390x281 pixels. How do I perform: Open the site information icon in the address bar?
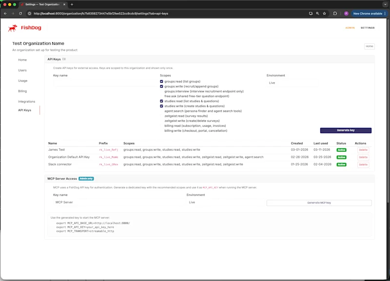pyautogui.click(x=29, y=14)
